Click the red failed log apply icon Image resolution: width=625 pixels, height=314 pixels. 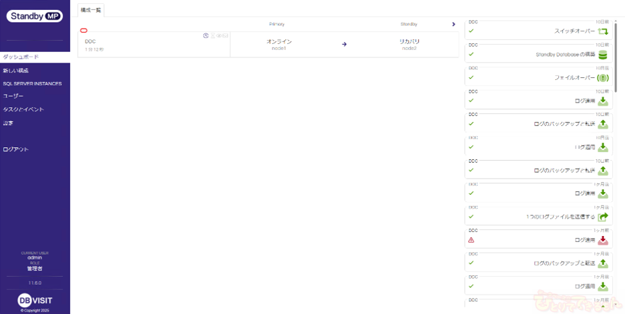point(603,240)
